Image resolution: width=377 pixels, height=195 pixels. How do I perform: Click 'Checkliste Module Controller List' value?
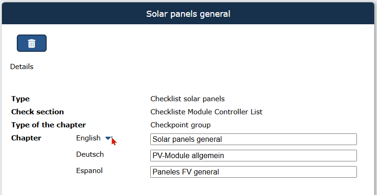click(206, 112)
